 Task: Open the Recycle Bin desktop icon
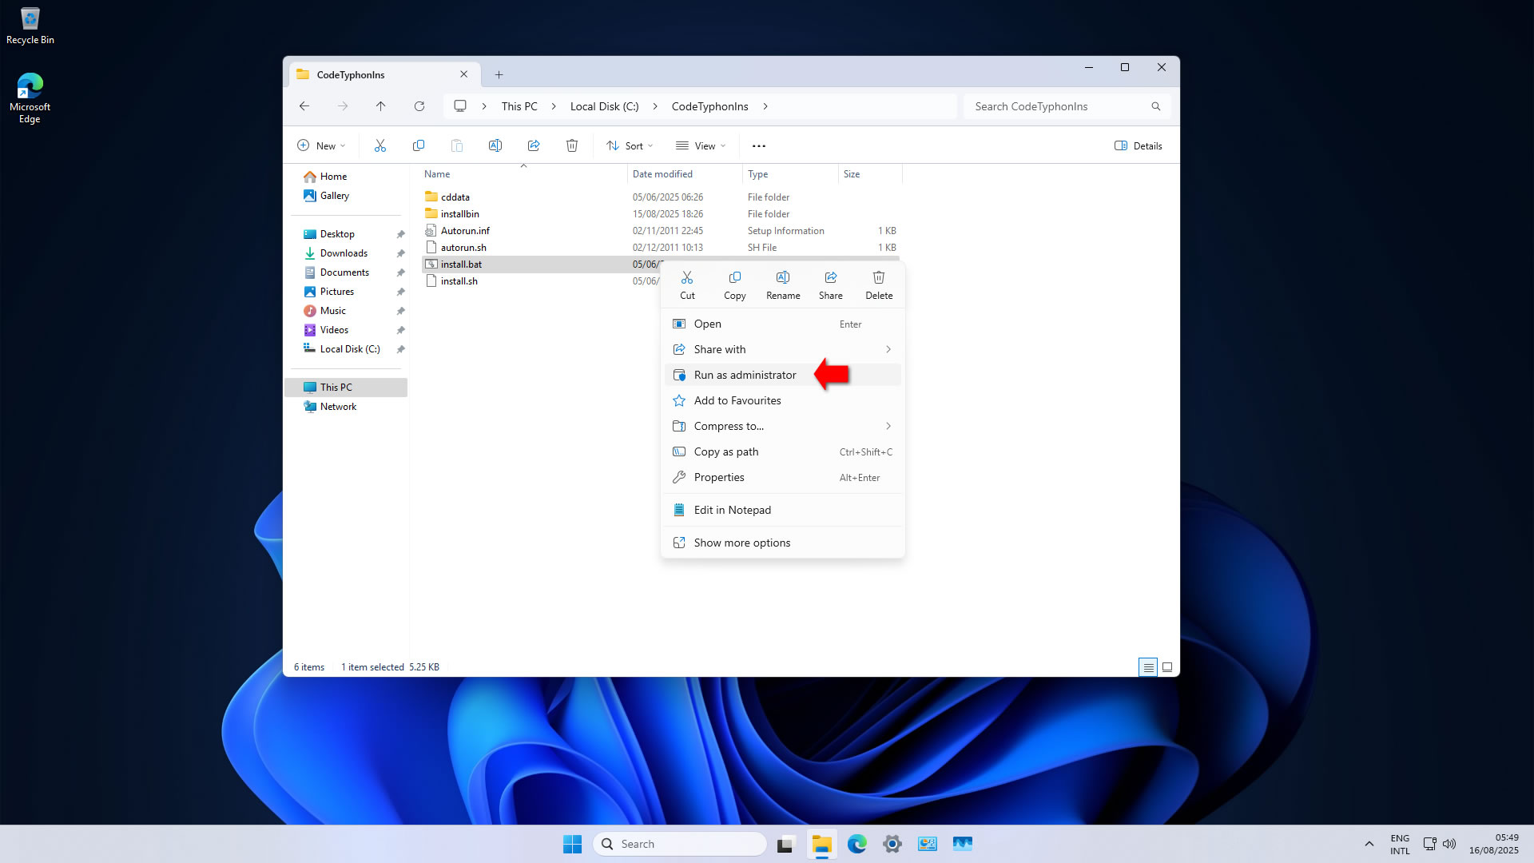pyautogui.click(x=30, y=26)
